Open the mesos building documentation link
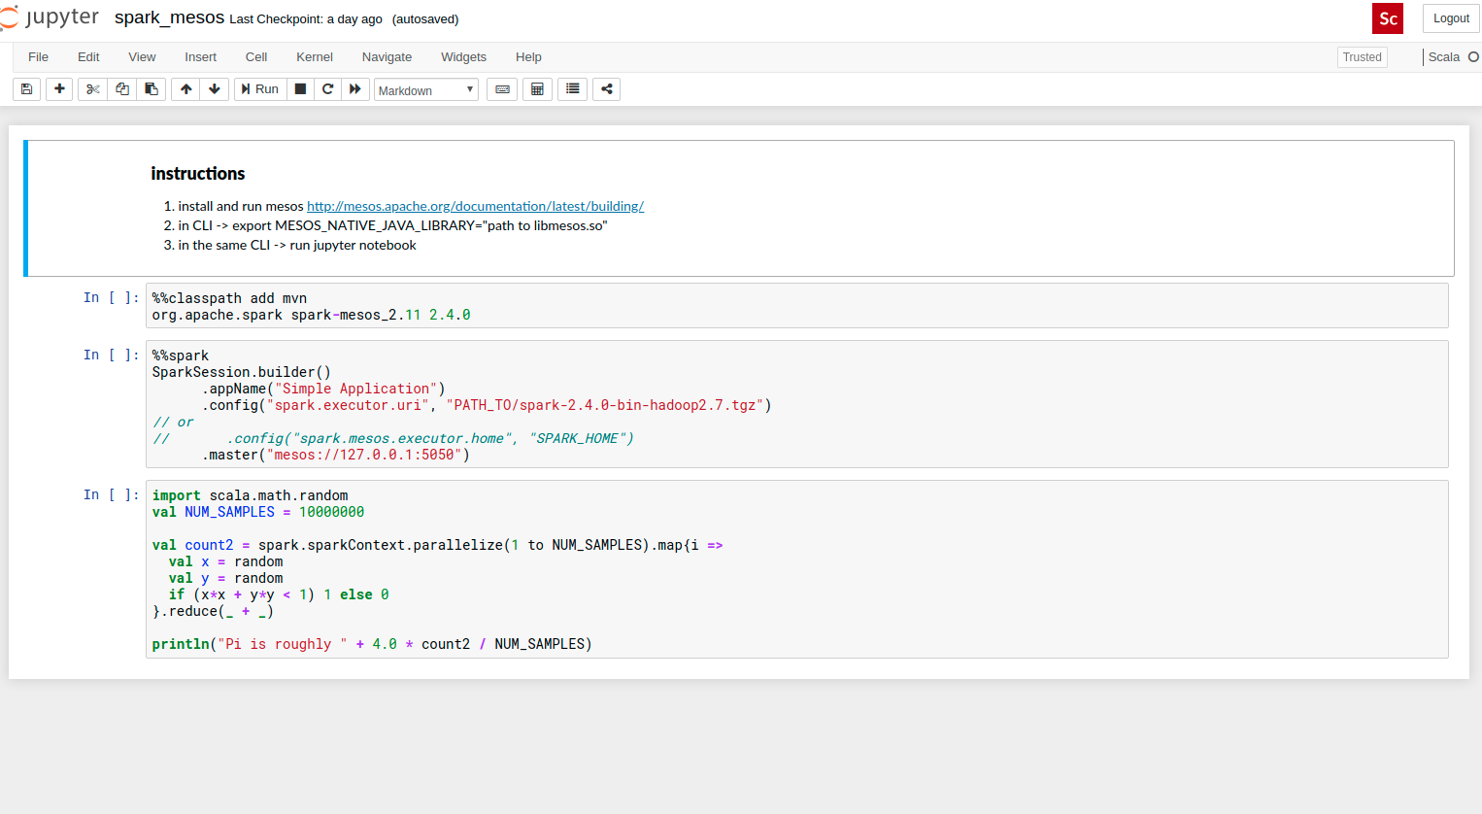The image size is (1482, 814). (x=475, y=206)
